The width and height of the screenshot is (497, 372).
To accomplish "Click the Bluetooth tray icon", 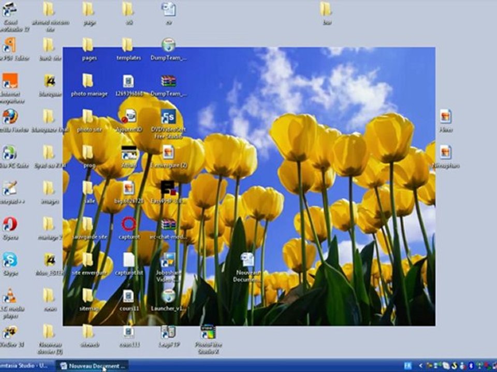I will coord(471,366).
